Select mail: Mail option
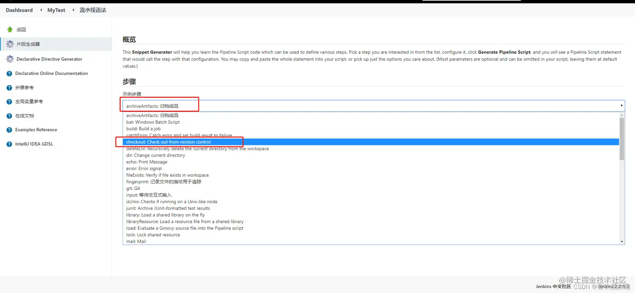Image resolution: width=635 pixels, height=293 pixels. 371,241
